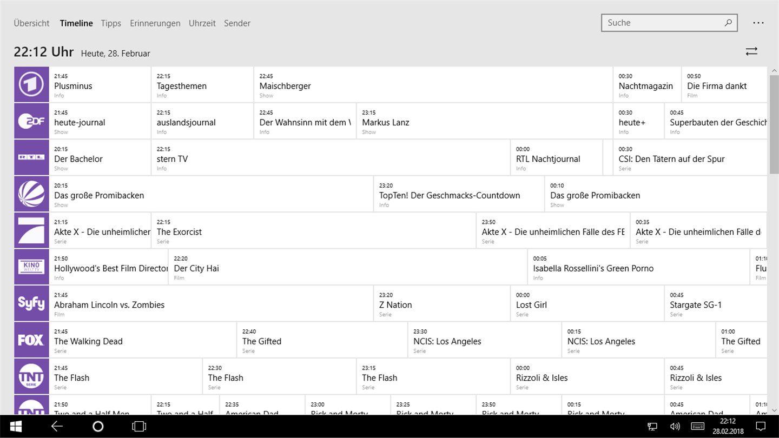Screen dimensions: 779x438
Task: Open the TNT Serie channel logo
Action: point(31,376)
